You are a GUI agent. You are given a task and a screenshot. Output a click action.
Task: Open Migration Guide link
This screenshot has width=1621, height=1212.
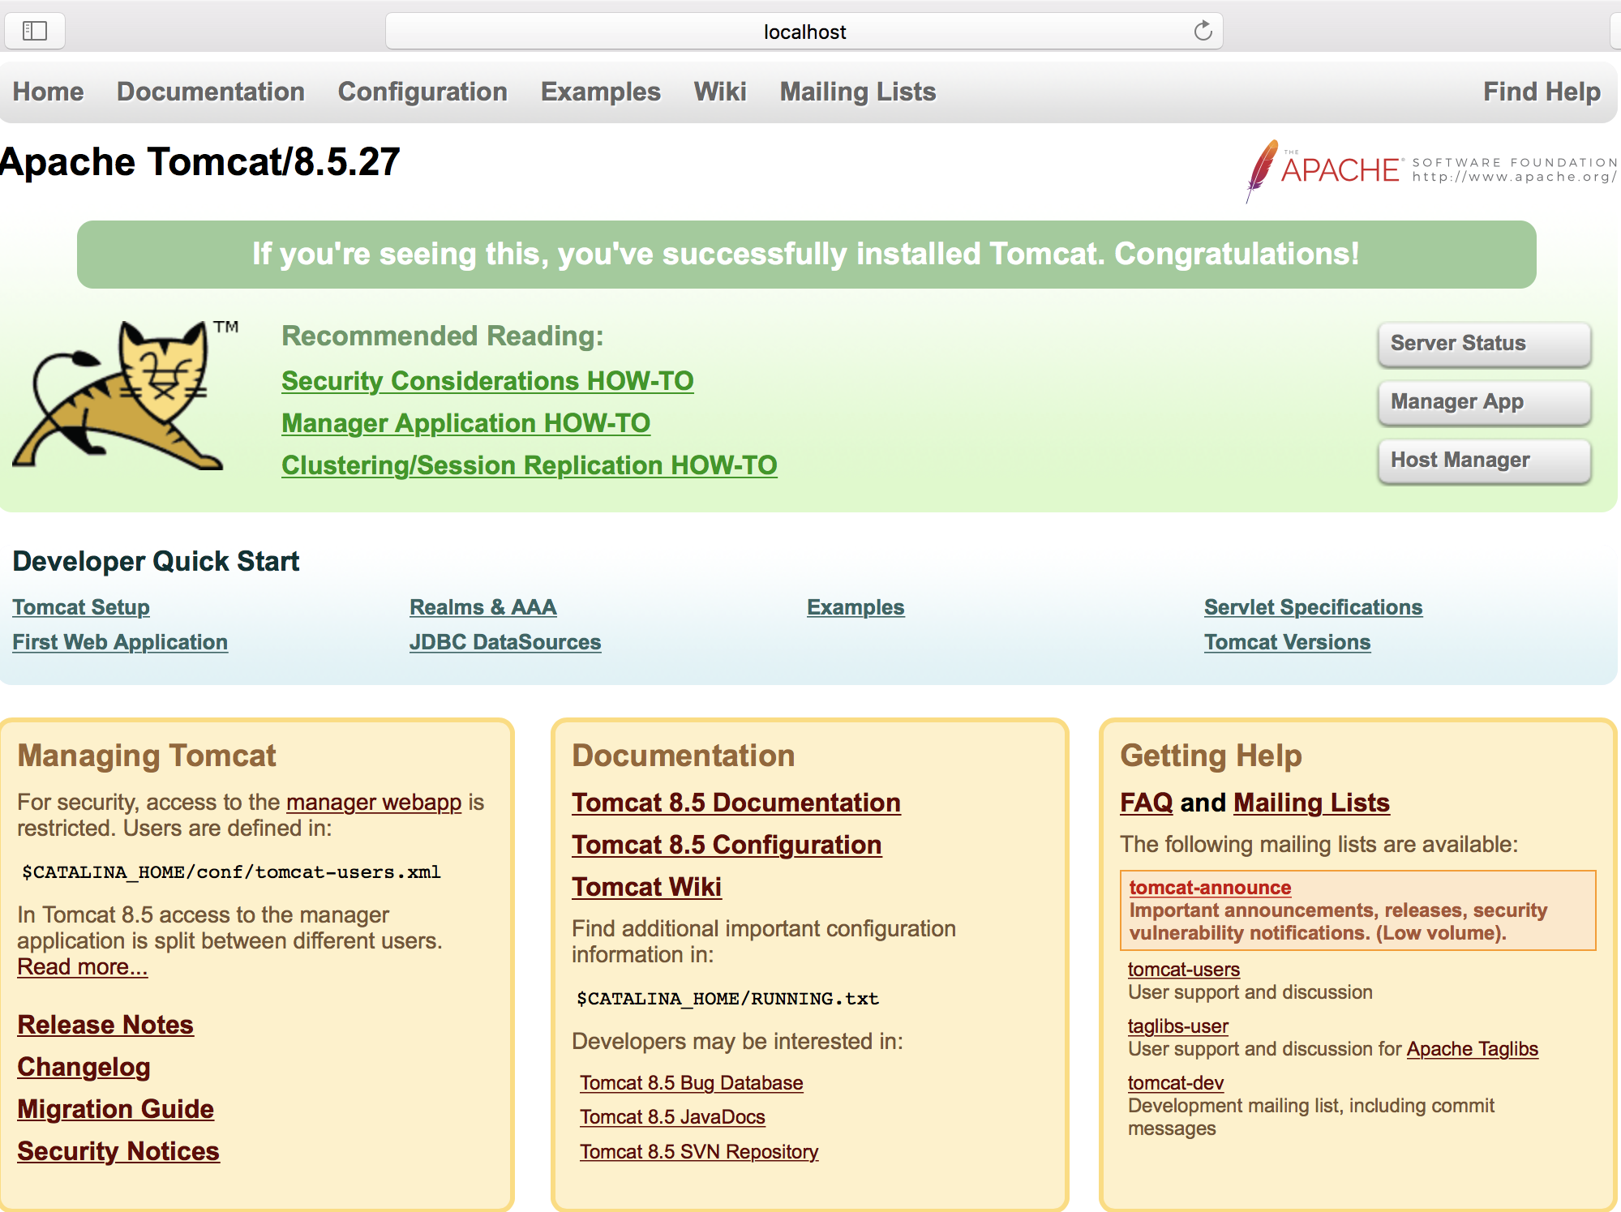(x=115, y=1109)
